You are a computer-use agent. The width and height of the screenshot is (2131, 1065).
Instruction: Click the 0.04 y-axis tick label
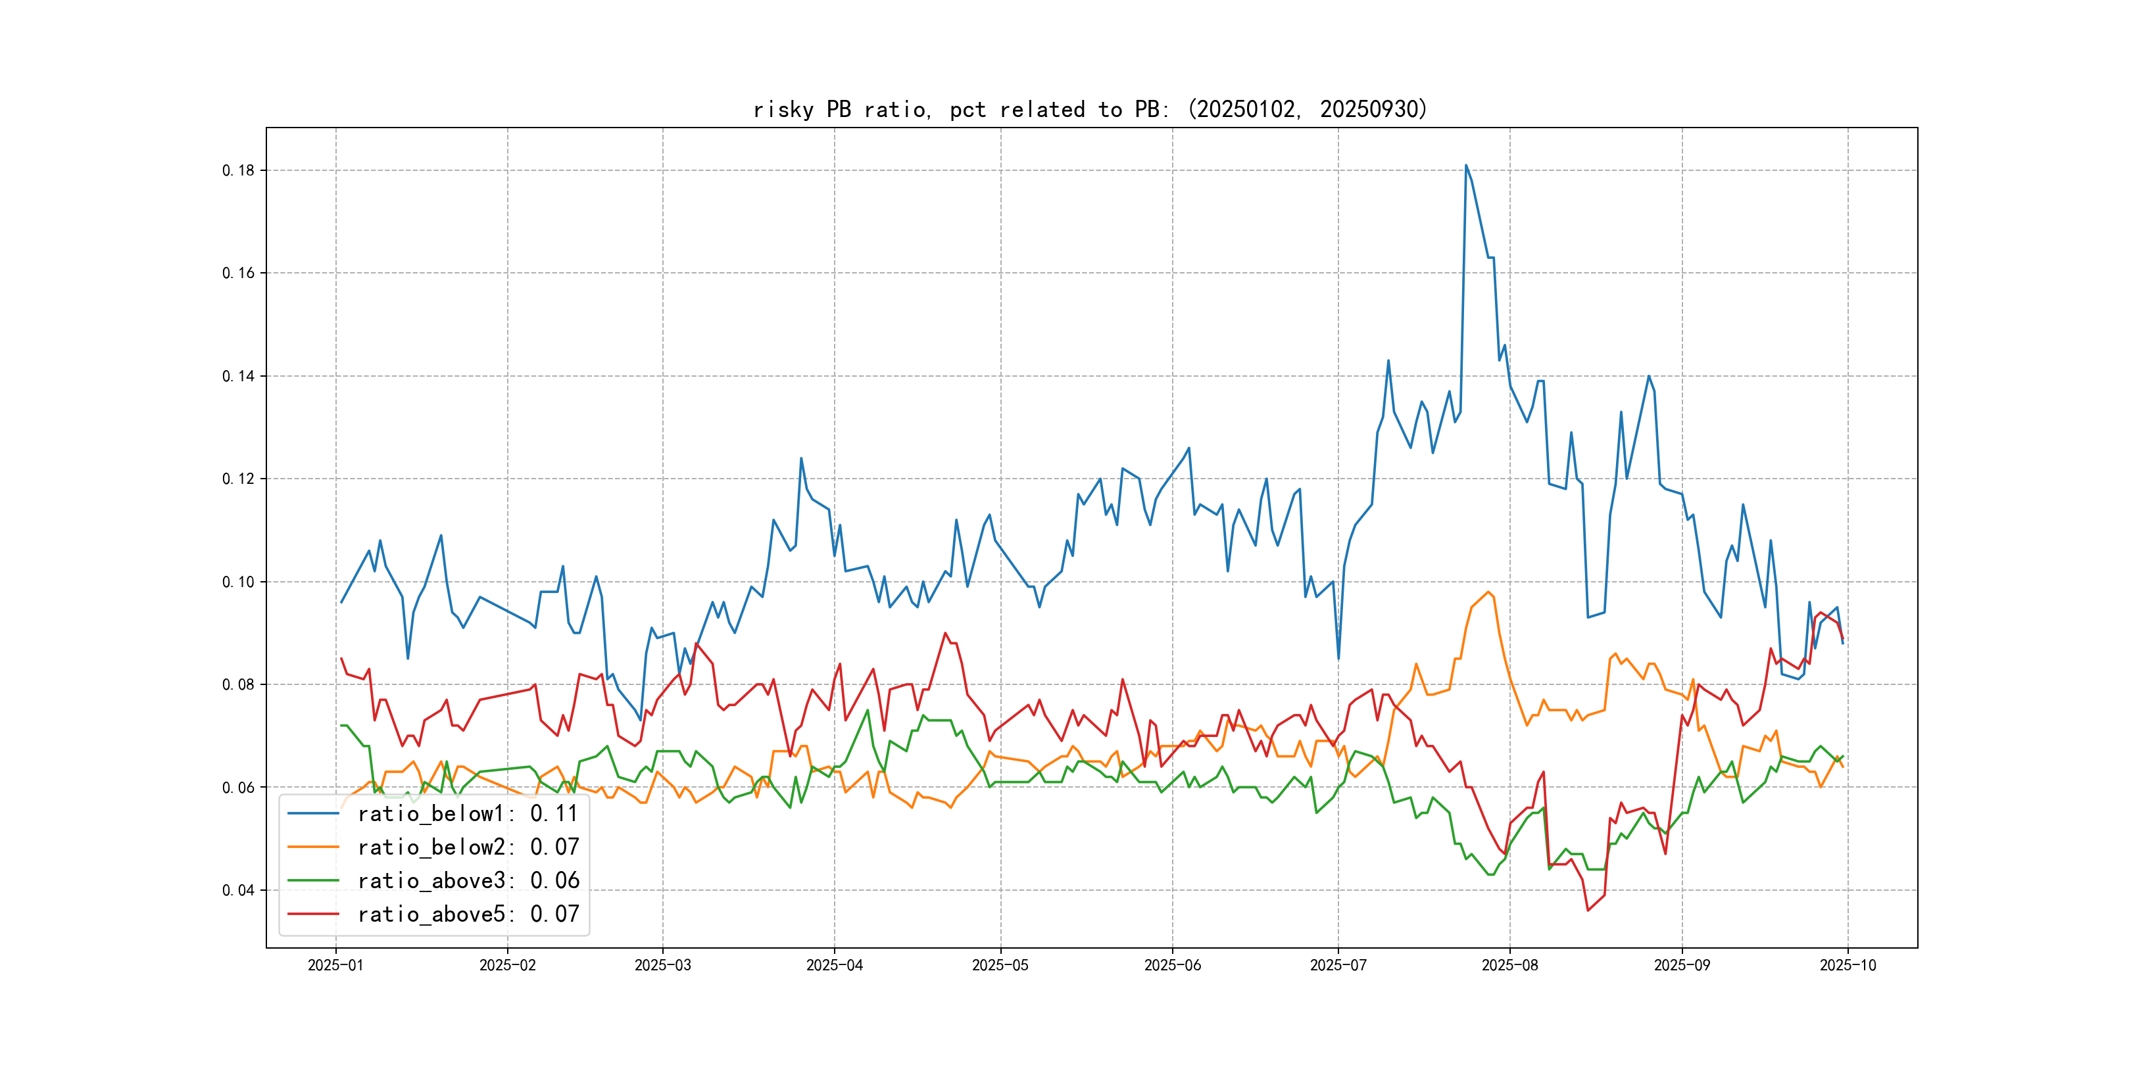[238, 891]
